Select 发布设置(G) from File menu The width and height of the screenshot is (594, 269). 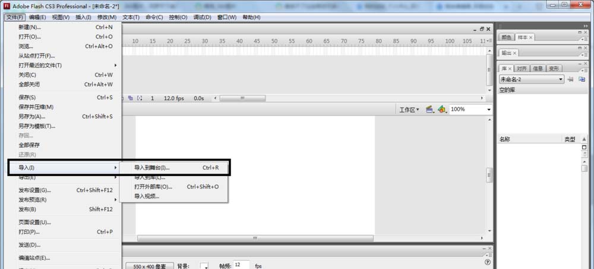coord(64,190)
